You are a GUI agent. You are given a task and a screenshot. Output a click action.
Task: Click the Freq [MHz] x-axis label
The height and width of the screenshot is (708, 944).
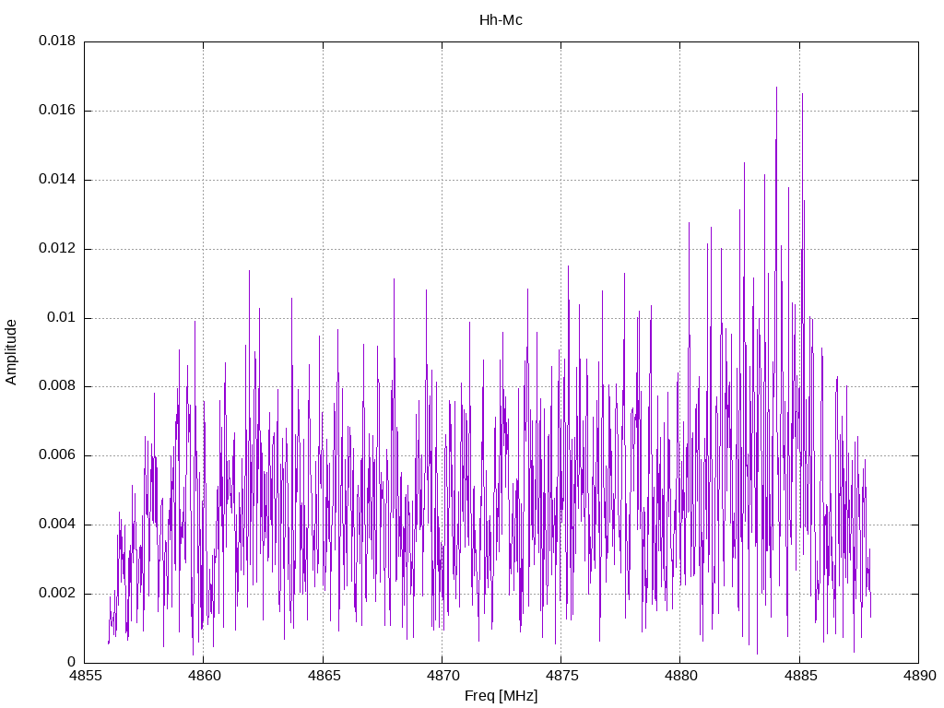[x=501, y=696]
